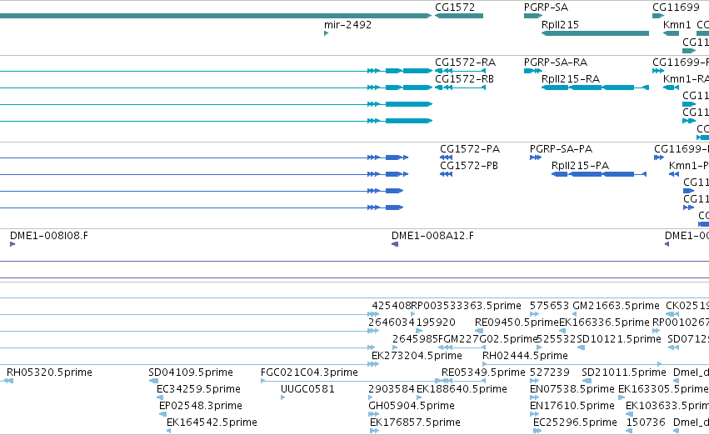The width and height of the screenshot is (709, 435).
Task: Click EK188640.5prime EST label
Action: point(462,389)
